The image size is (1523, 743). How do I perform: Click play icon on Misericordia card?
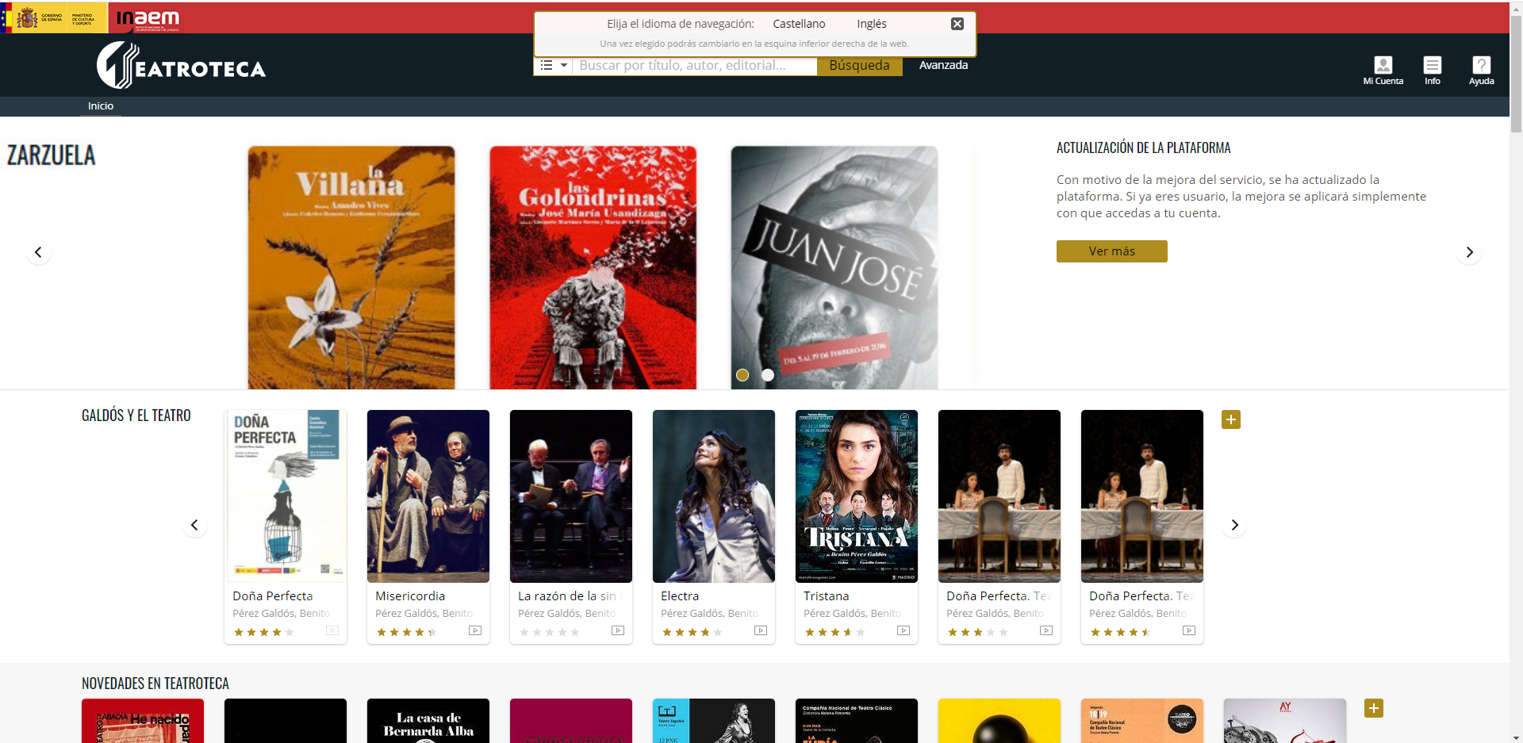tap(475, 631)
